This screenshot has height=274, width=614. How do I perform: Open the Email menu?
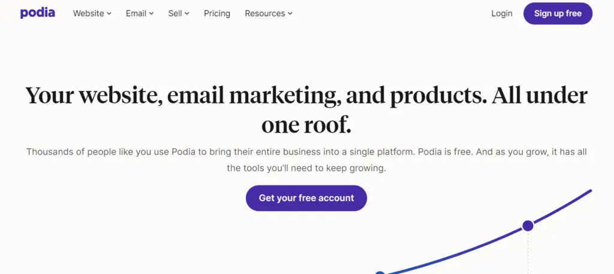(x=136, y=13)
